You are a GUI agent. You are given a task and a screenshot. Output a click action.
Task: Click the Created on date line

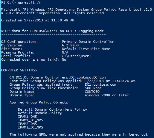(x=38, y=20)
